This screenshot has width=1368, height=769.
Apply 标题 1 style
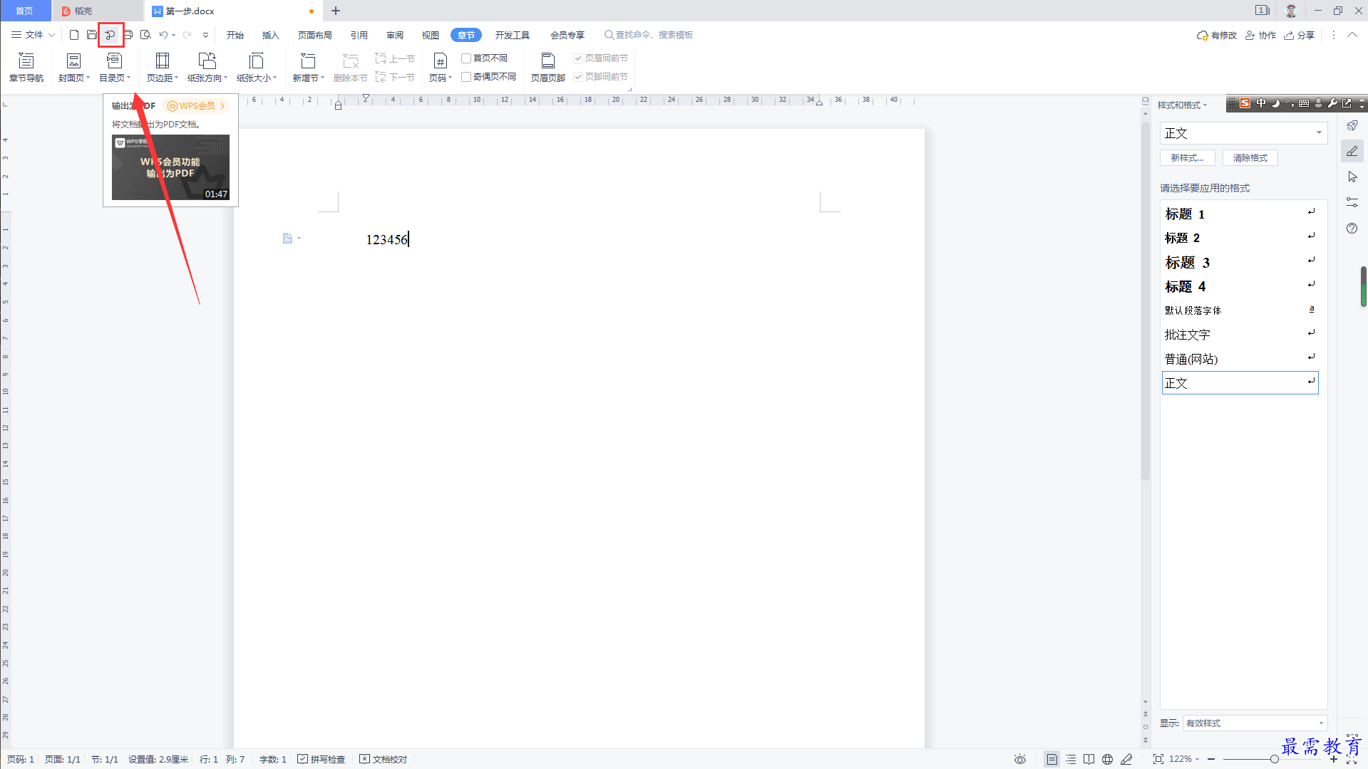[1240, 214]
